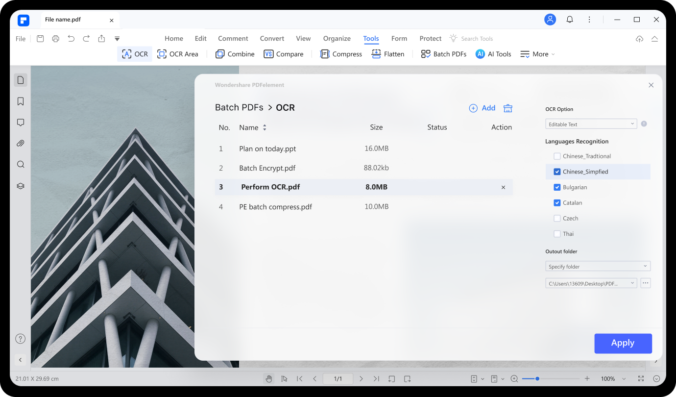This screenshot has width=676, height=397.
Task: Open the quick access customize dropdown arrow
Action: [117, 39]
